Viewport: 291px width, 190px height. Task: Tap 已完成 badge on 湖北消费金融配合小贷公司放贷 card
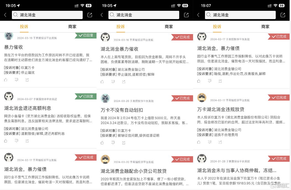(182, 159)
